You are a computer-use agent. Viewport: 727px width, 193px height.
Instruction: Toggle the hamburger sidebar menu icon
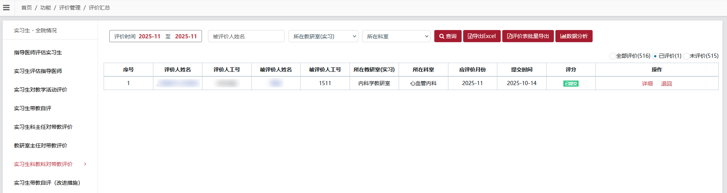pos(6,8)
